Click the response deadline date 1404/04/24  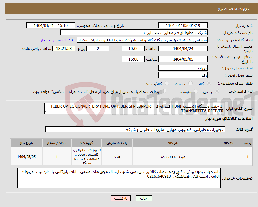183,49
